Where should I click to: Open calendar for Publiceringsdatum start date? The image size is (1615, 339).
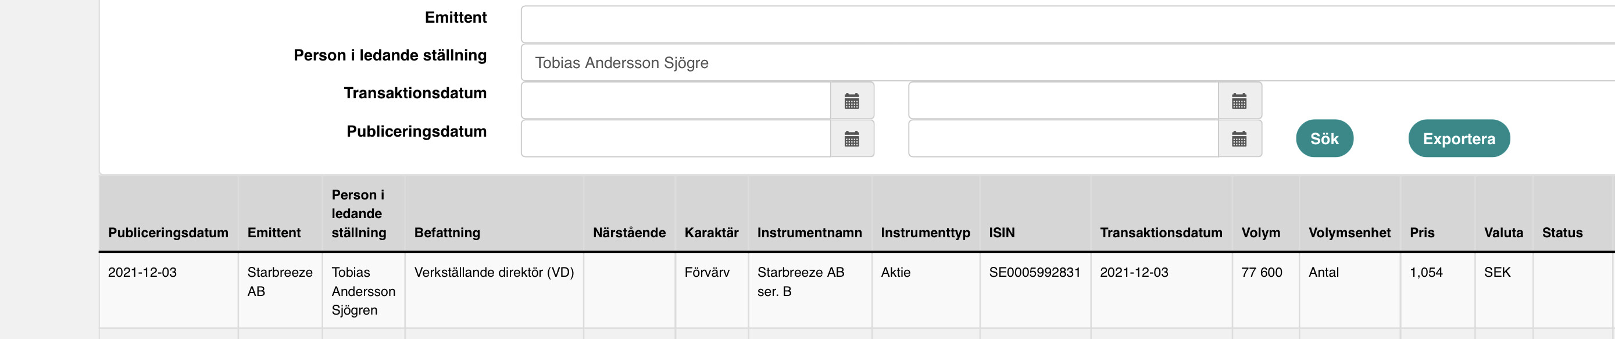pyautogui.click(x=851, y=139)
